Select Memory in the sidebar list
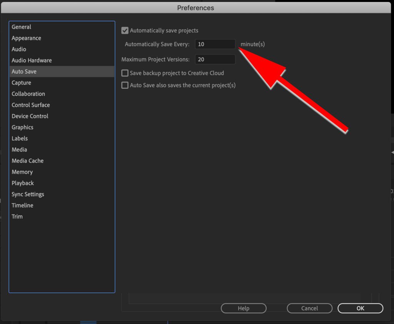Image resolution: width=394 pixels, height=324 pixels. coord(62,172)
